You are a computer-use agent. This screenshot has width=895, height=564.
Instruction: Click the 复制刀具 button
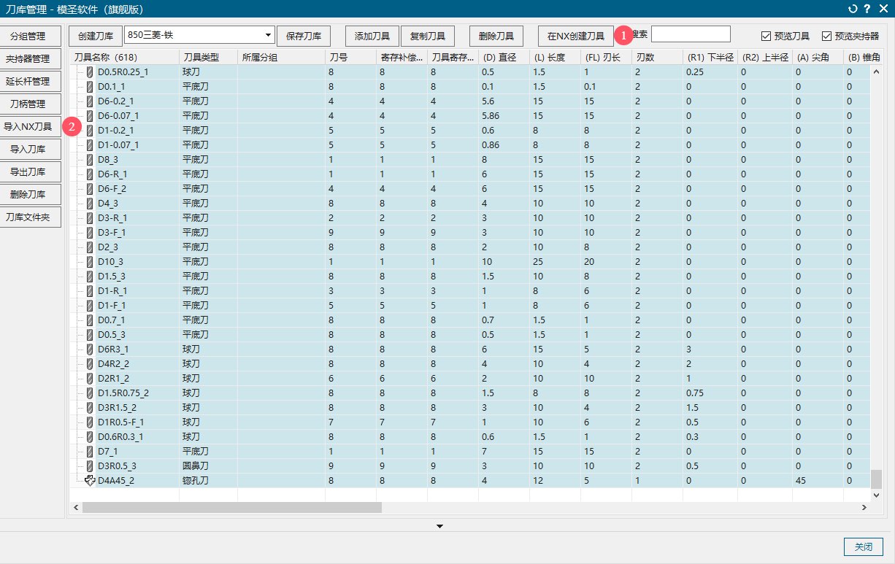(428, 36)
